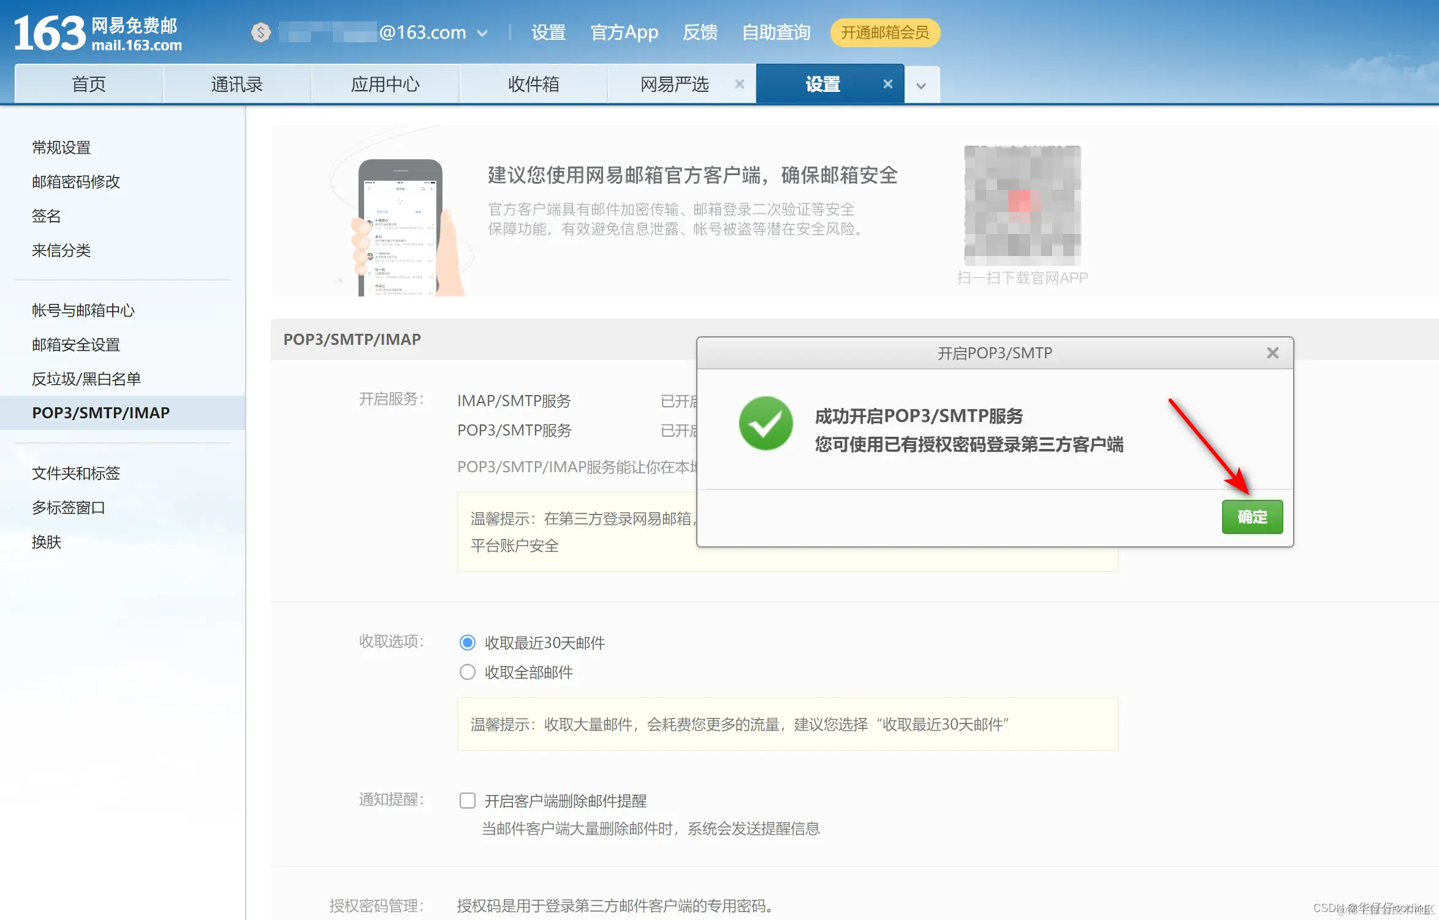Screen dimensions: 1439x920
Task: Close the 网易严选 tab
Action: pyautogui.click(x=740, y=84)
